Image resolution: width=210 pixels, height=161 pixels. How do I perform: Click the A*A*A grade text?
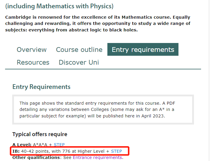pyautogui.click(x=40, y=145)
